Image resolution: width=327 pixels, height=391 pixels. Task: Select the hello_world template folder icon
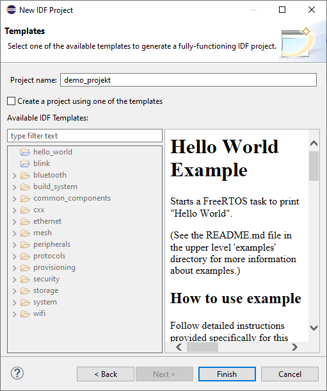coord(25,152)
